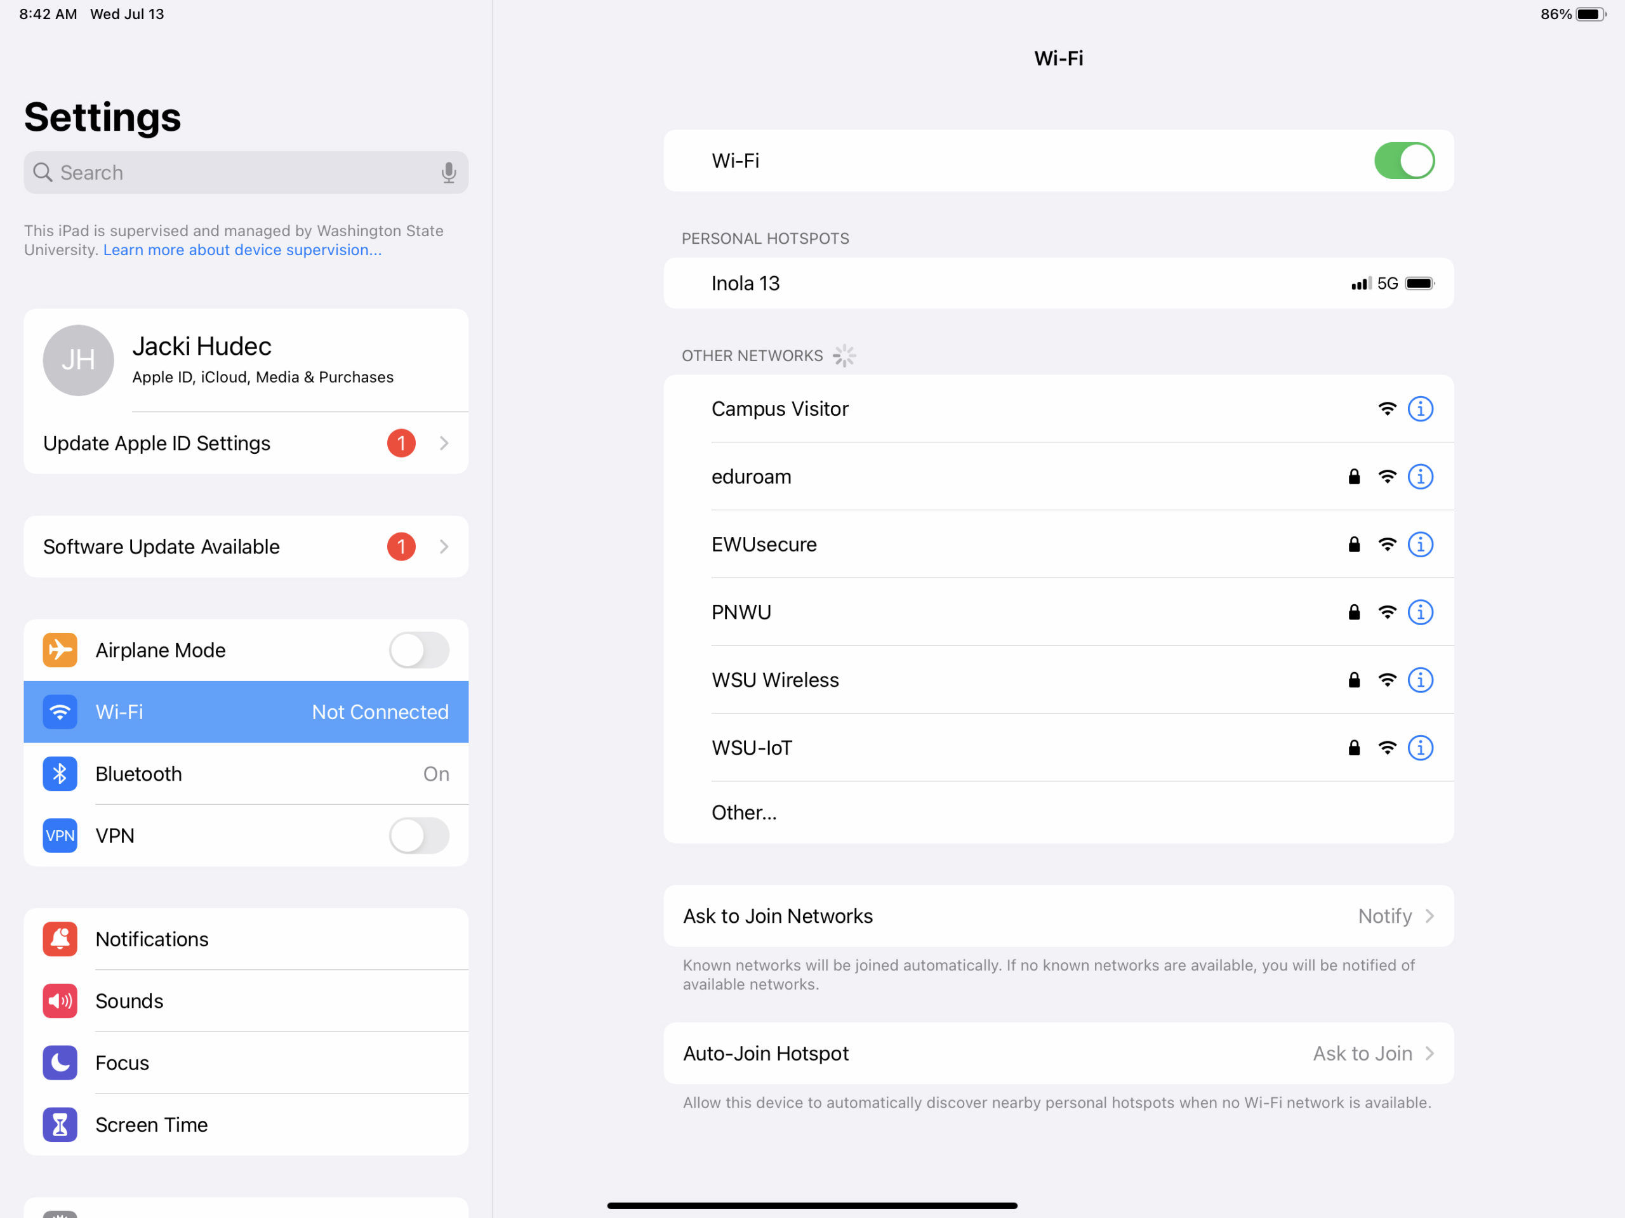Tap the Sounds speaker icon

(60, 1000)
